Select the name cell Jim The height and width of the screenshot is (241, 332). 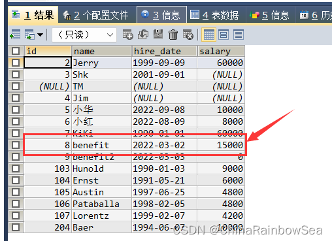pos(102,98)
